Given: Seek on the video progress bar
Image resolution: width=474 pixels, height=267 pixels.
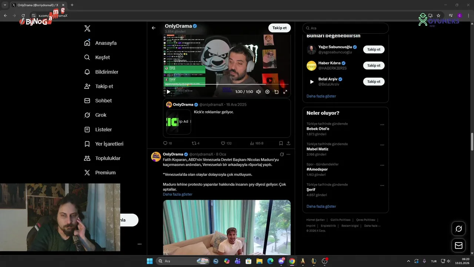Looking at the screenshot, I should (227, 85).
